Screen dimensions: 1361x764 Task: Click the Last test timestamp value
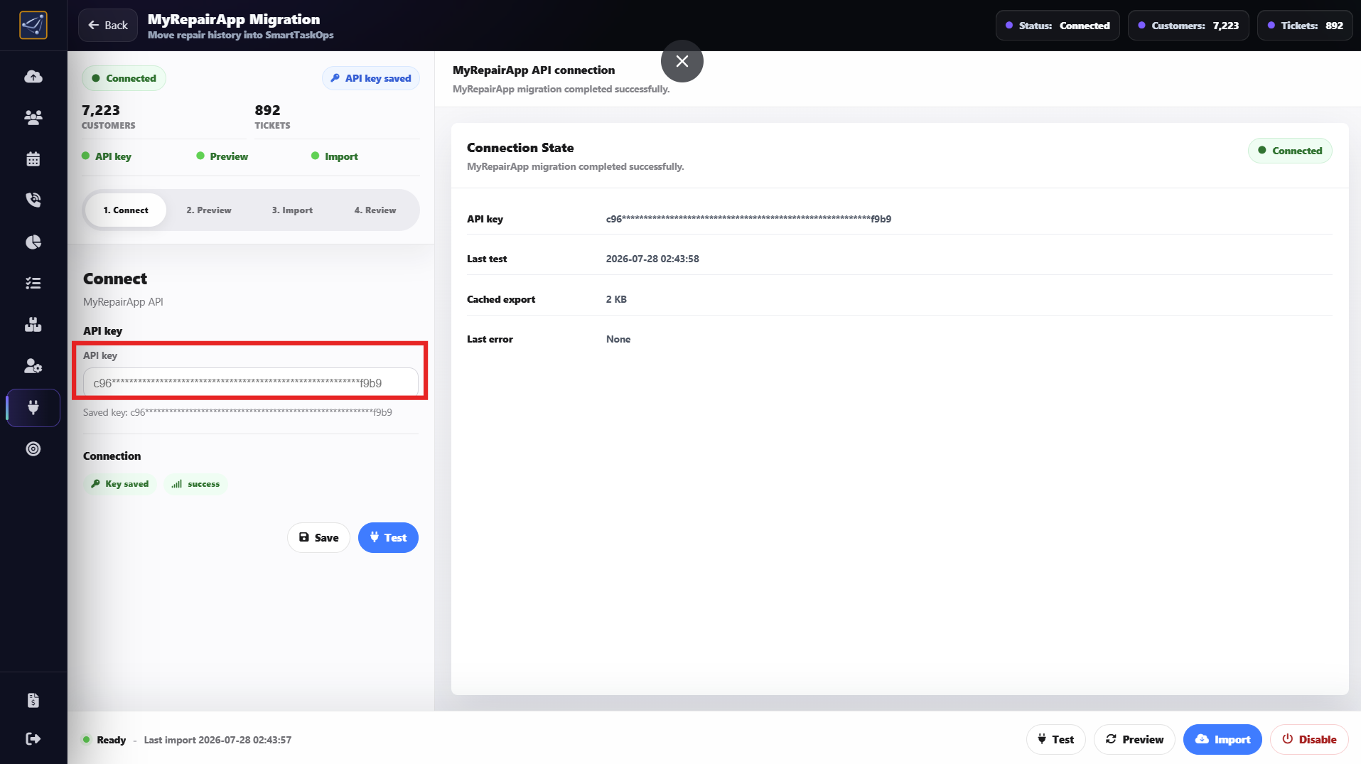click(652, 259)
